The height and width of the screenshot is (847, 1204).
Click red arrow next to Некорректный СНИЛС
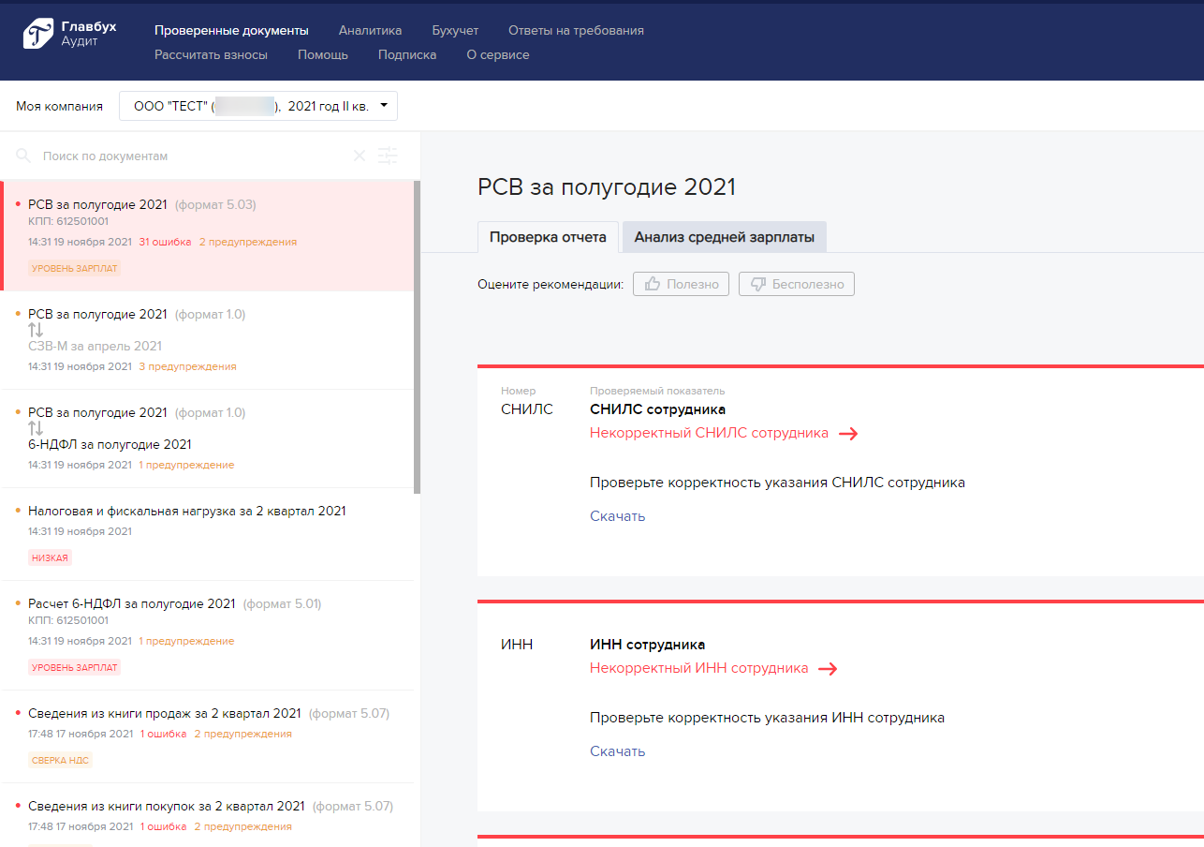click(x=848, y=434)
